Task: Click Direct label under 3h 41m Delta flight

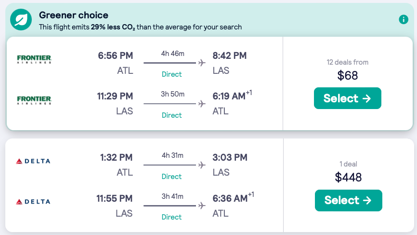Action: 171,217
